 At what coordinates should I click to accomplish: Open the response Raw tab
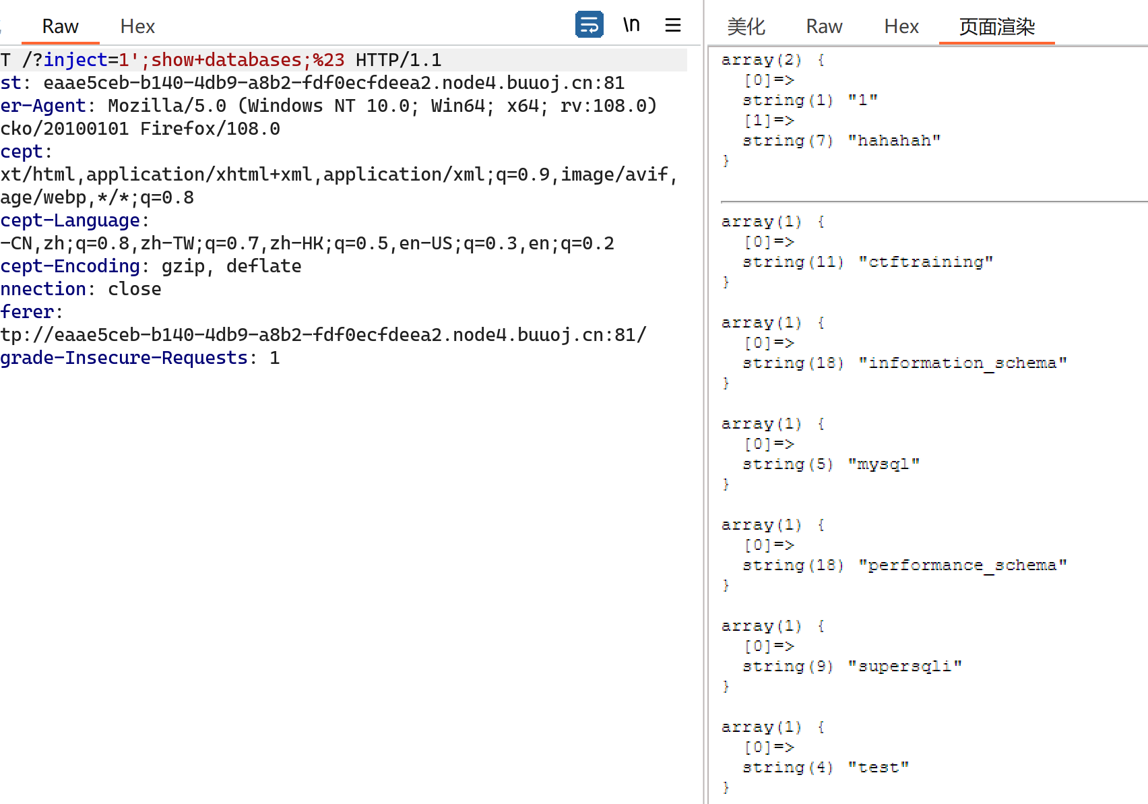click(824, 26)
